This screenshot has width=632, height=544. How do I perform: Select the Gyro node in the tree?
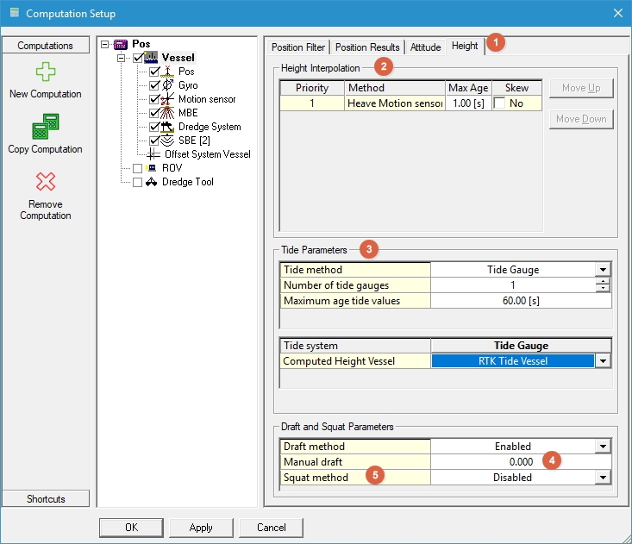[187, 85]
